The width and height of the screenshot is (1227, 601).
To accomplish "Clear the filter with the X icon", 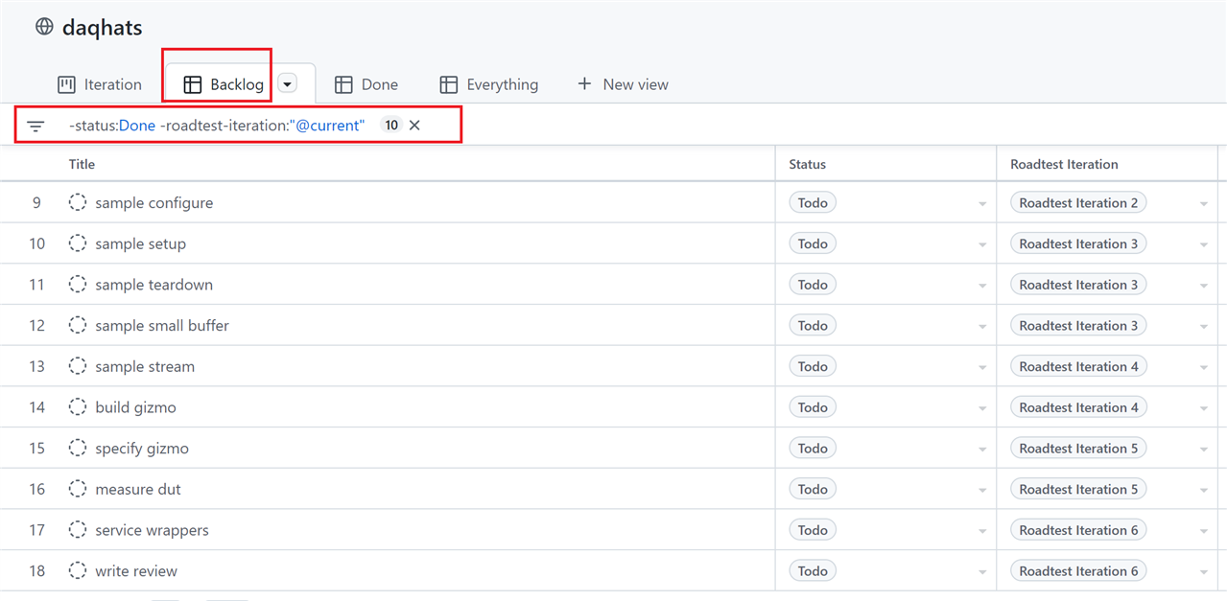I will coord(414,125).
